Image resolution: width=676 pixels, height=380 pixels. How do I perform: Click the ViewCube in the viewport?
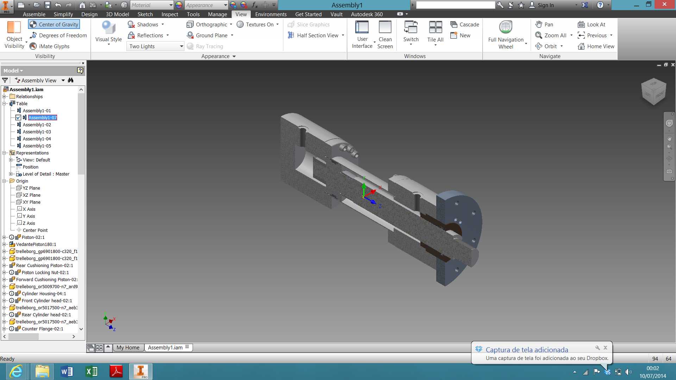pos(654,91)
